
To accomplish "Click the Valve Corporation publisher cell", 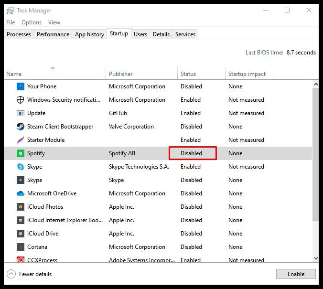I will click(131, 127).
